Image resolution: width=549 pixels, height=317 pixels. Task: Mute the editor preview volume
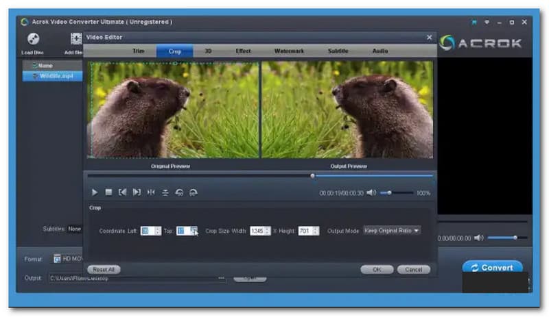point(371,193)
